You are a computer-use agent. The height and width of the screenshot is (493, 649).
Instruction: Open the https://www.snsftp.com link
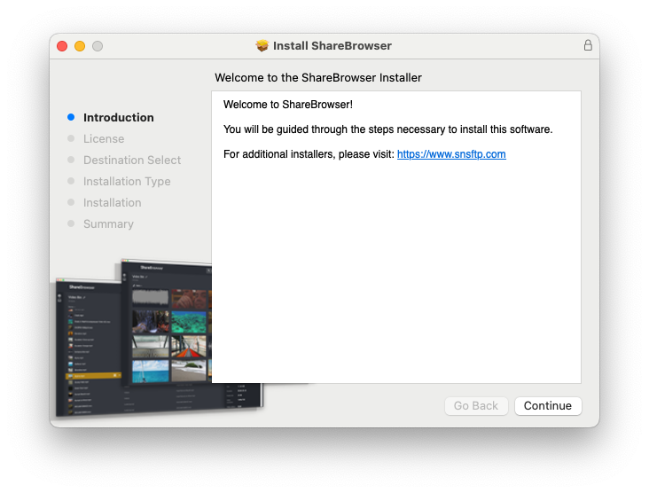tap(451, 154)
